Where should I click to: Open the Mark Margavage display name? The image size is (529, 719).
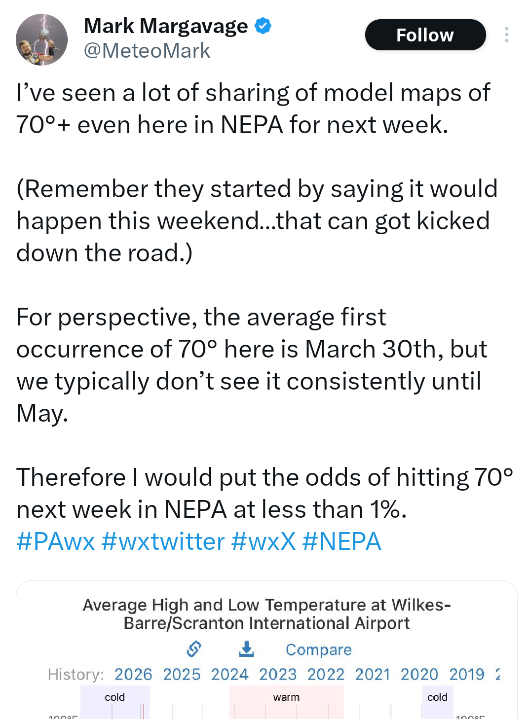166,26
